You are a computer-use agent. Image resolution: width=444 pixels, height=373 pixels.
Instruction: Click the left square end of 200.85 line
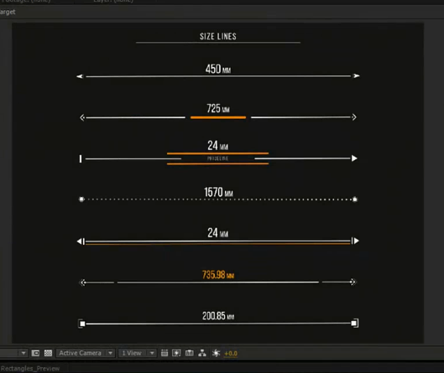(82, 324)
